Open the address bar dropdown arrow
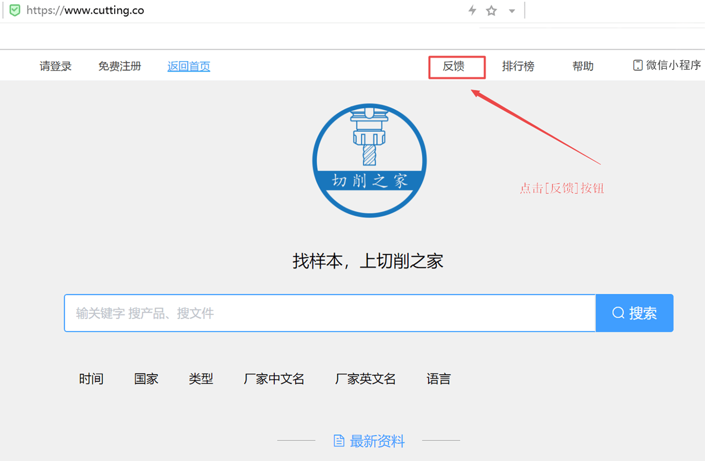 coord(512,11)
